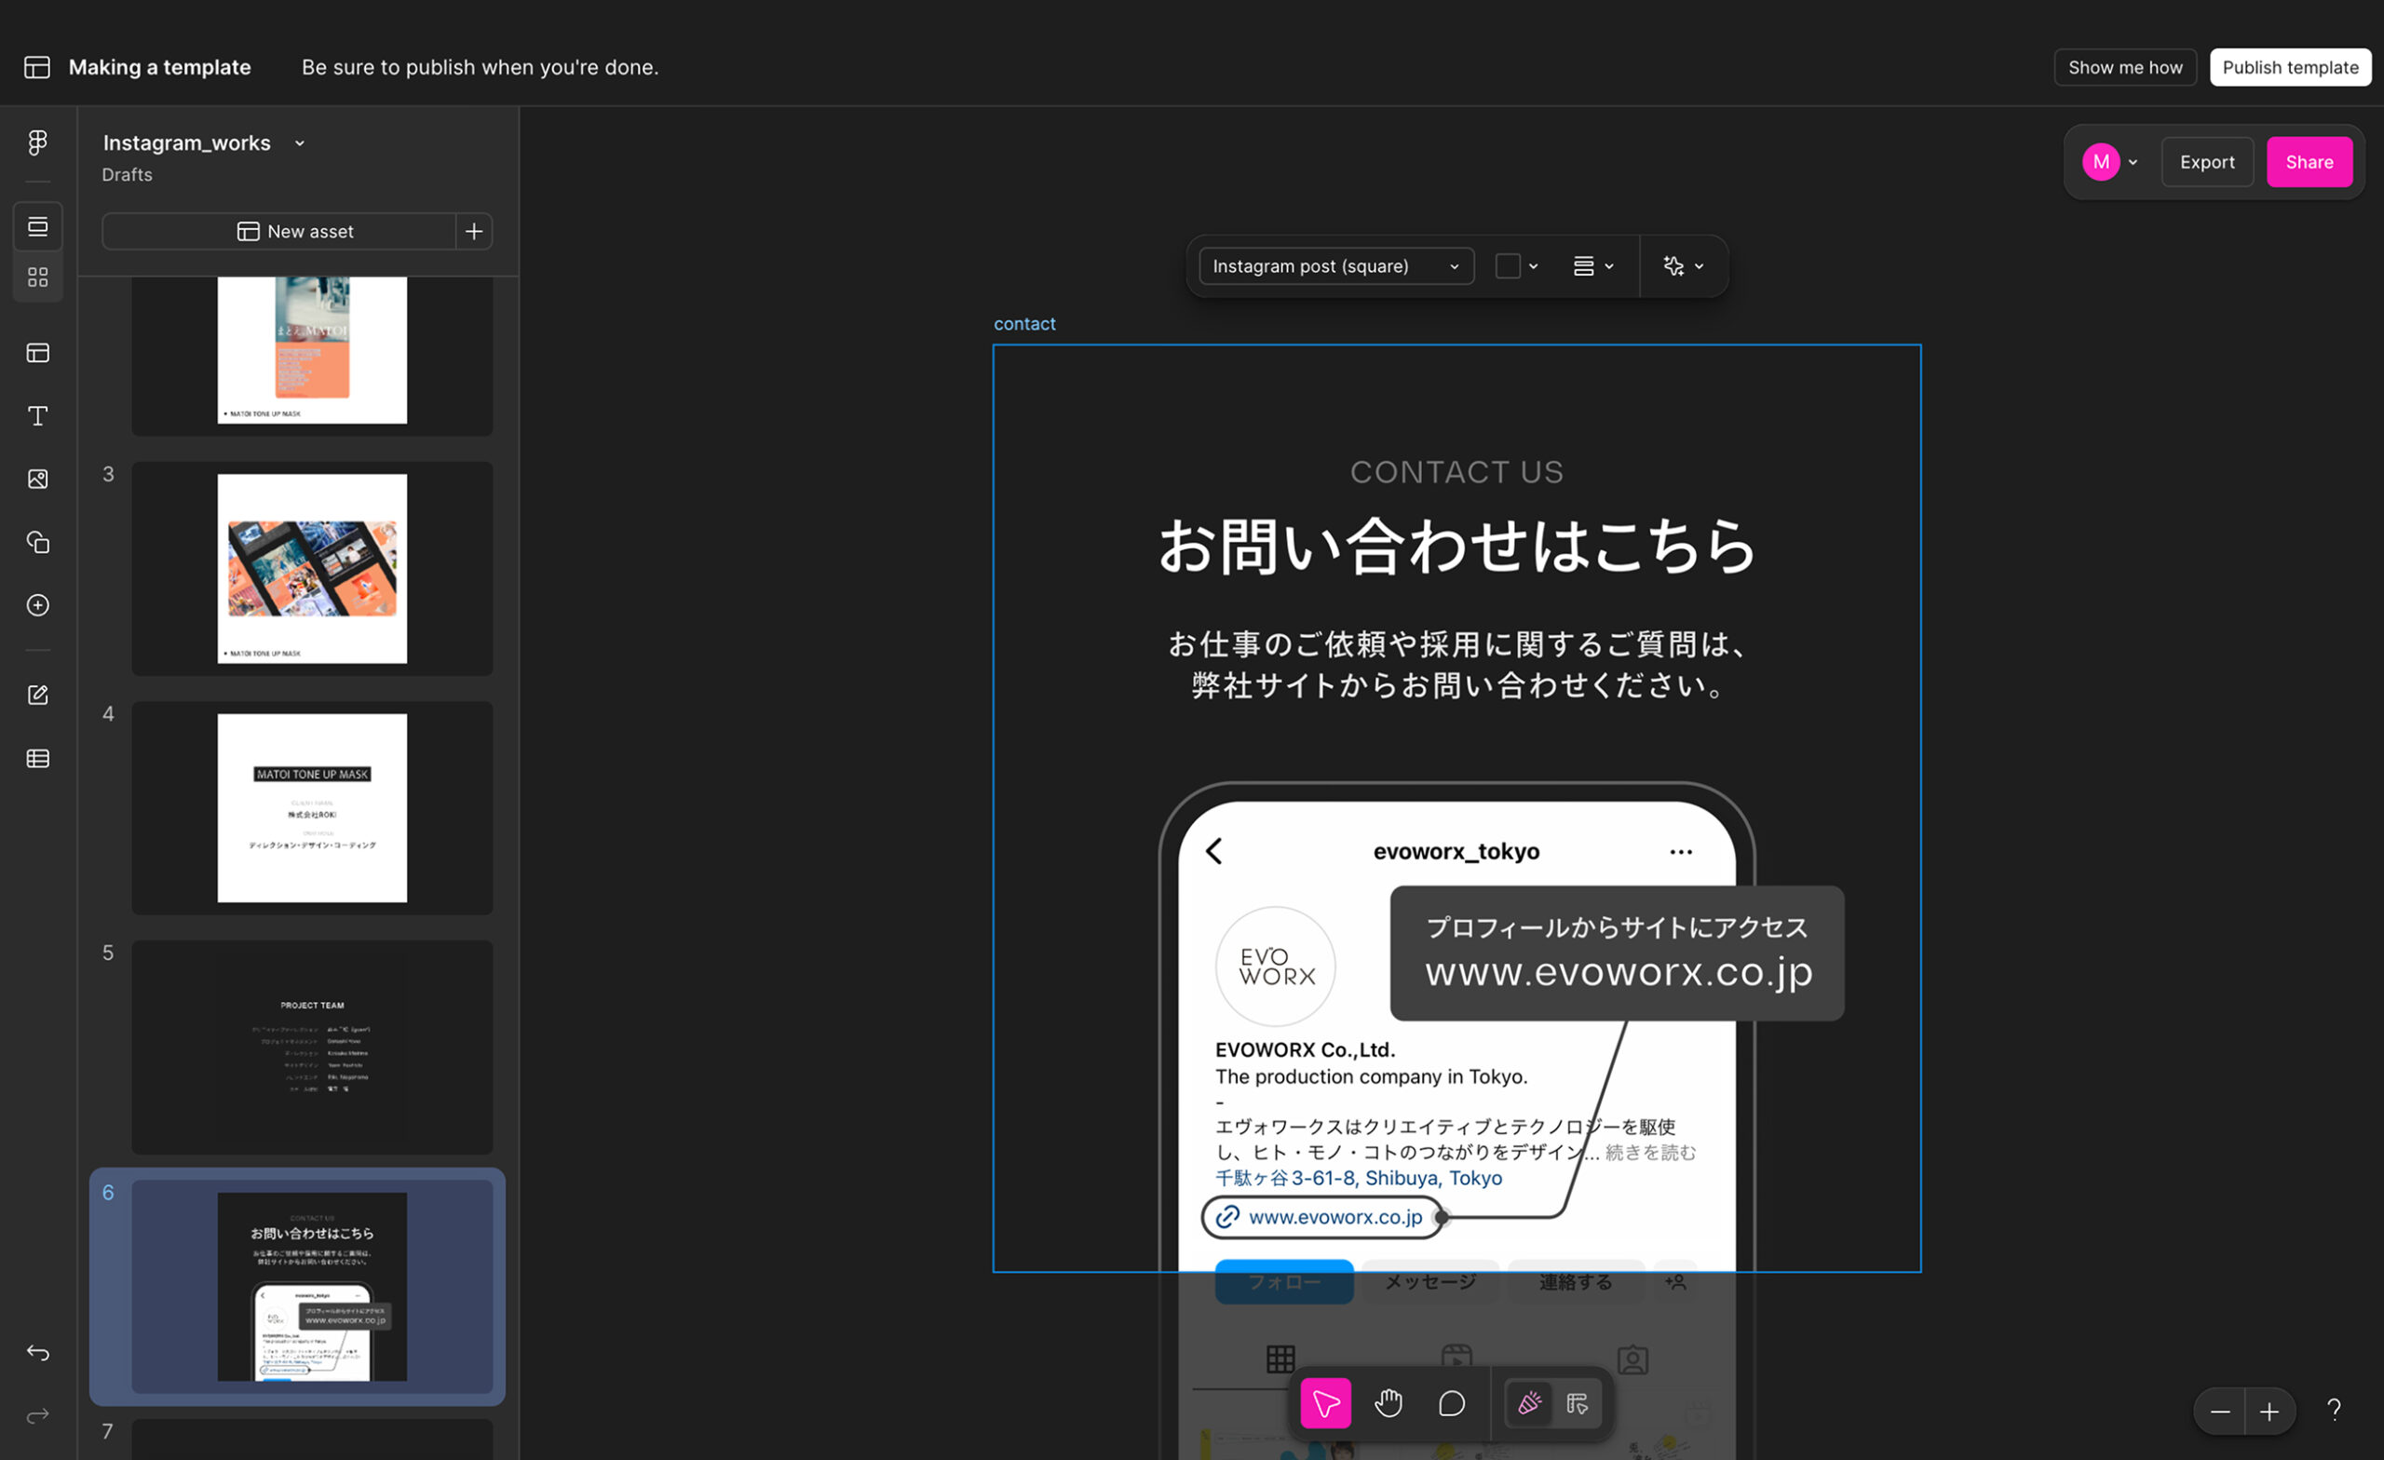Select the Hand pan tool
Screen dimensions: 2384x1460
pyautogui.click(x=1388, y=1404)
